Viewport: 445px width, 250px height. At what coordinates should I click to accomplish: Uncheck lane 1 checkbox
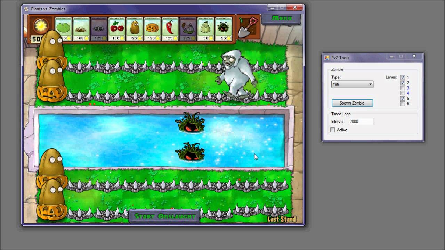(x=403, y=77)
